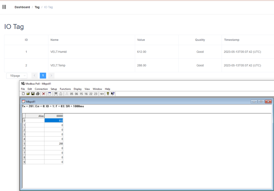
Task: Select the register 5 cell showing 288
Action: pyautogui.click(x=54, y=143)
